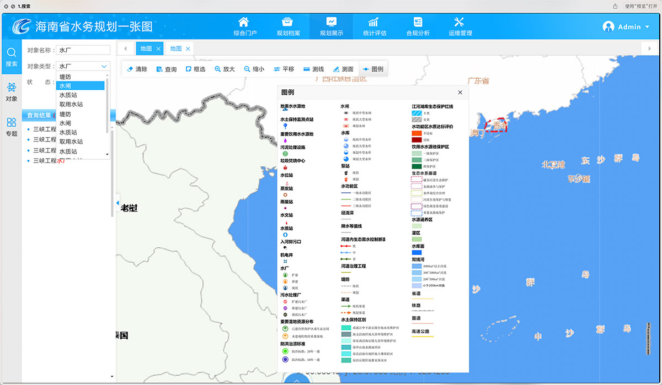Image resolution: width=662 pixels, height=385 pixels.
Task: Open 规划展示 in top navigation
Action: (x=332, y=26)
